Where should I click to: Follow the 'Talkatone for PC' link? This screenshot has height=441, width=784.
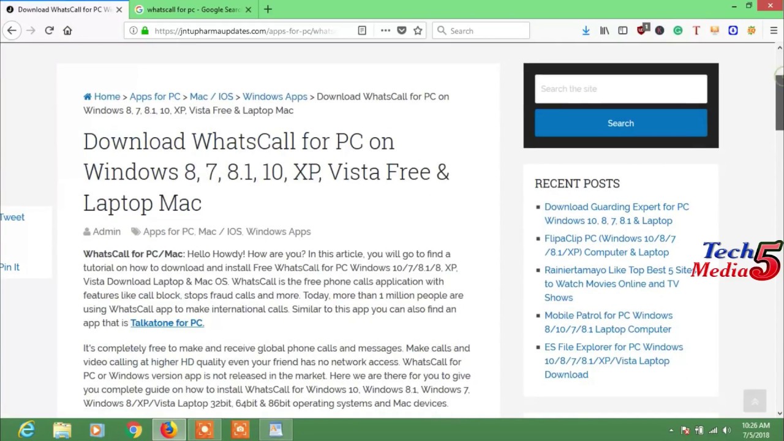[167, 323]
